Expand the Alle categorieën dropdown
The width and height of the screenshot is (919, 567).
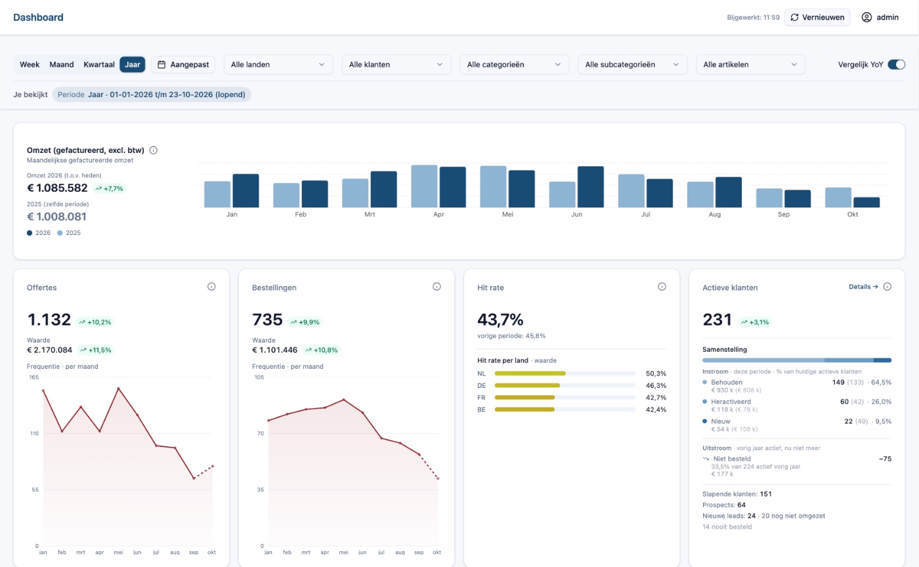pos(514,64)
